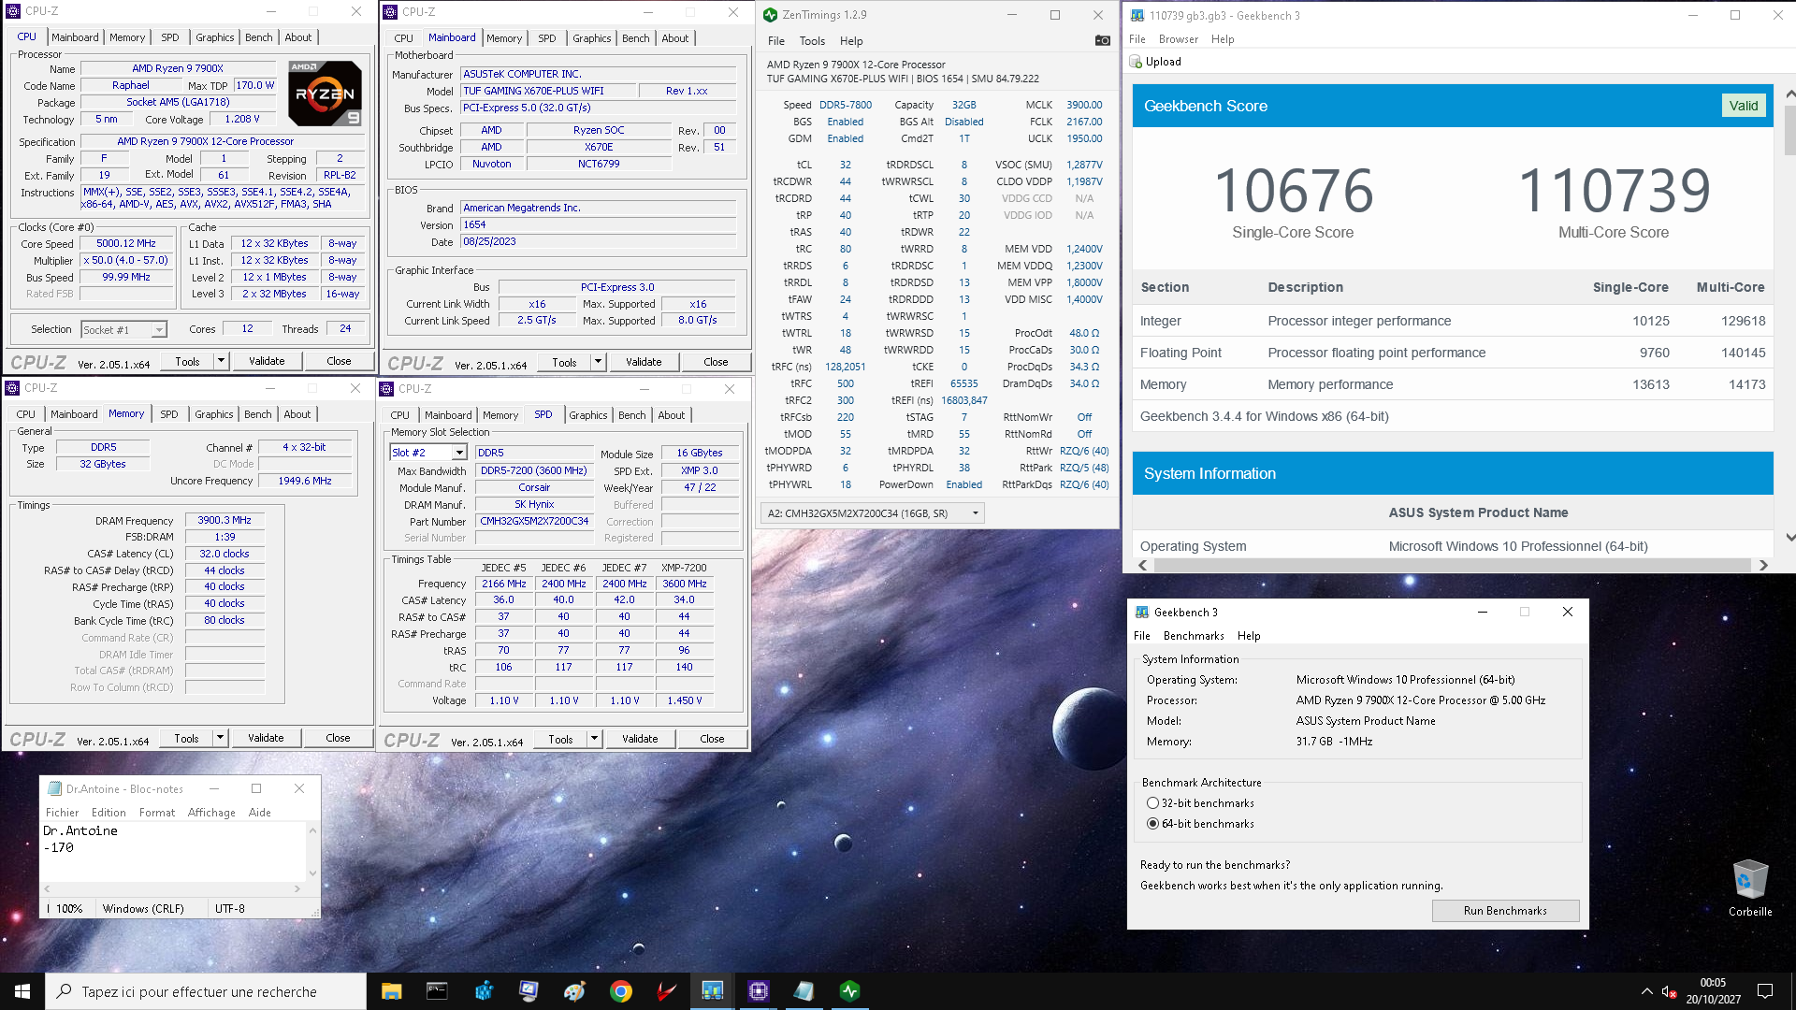Click Close in the Mainboard tab window

(x=716, y=362)
